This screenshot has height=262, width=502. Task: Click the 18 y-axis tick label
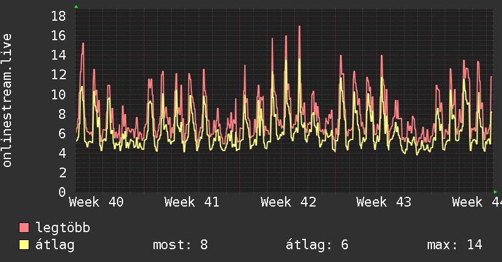tap(58, 16)
